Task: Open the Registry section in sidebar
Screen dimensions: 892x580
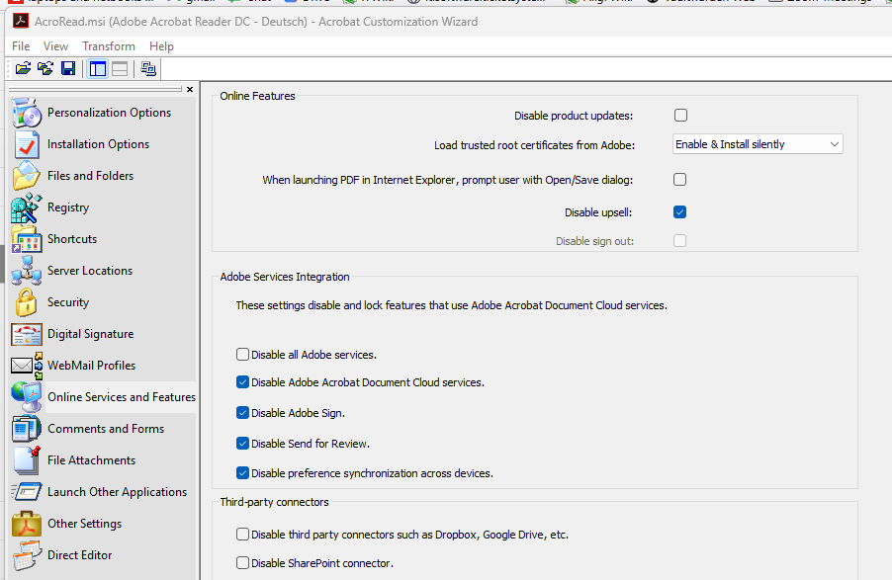Action: pos(67,207)
